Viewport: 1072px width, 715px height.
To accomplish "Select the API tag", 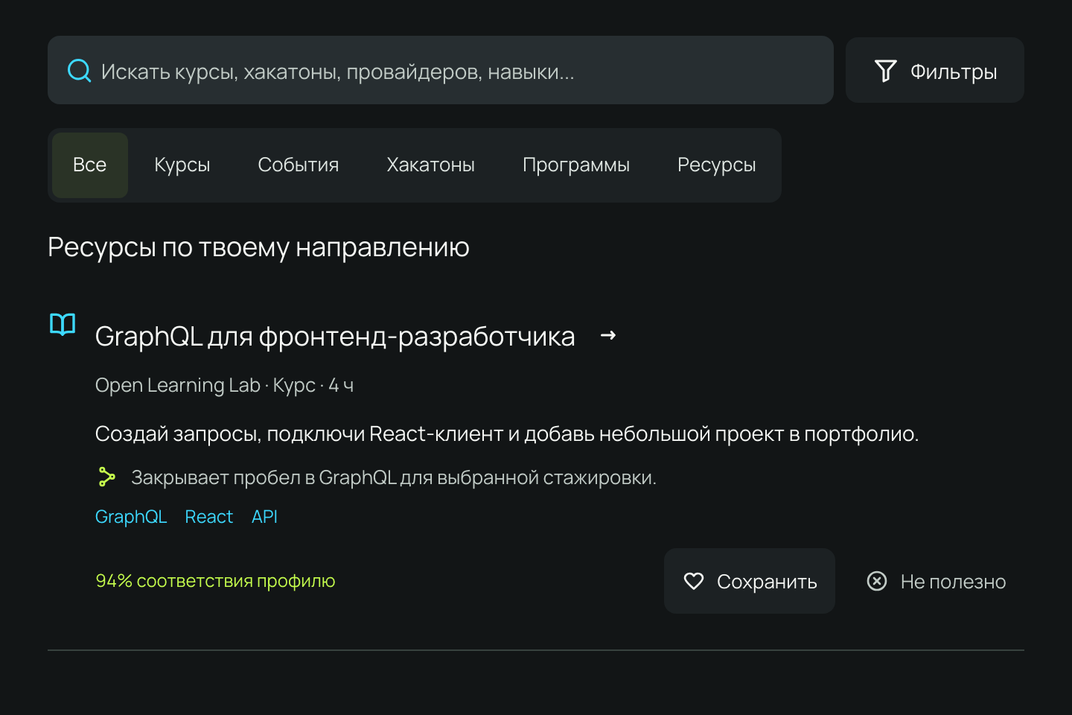I will coord(264,517).
